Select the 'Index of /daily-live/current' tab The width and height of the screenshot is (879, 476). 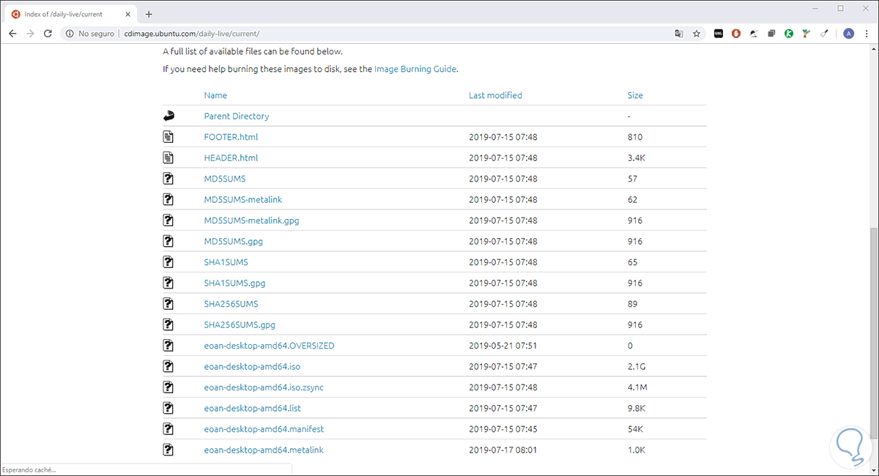(66, 14)
